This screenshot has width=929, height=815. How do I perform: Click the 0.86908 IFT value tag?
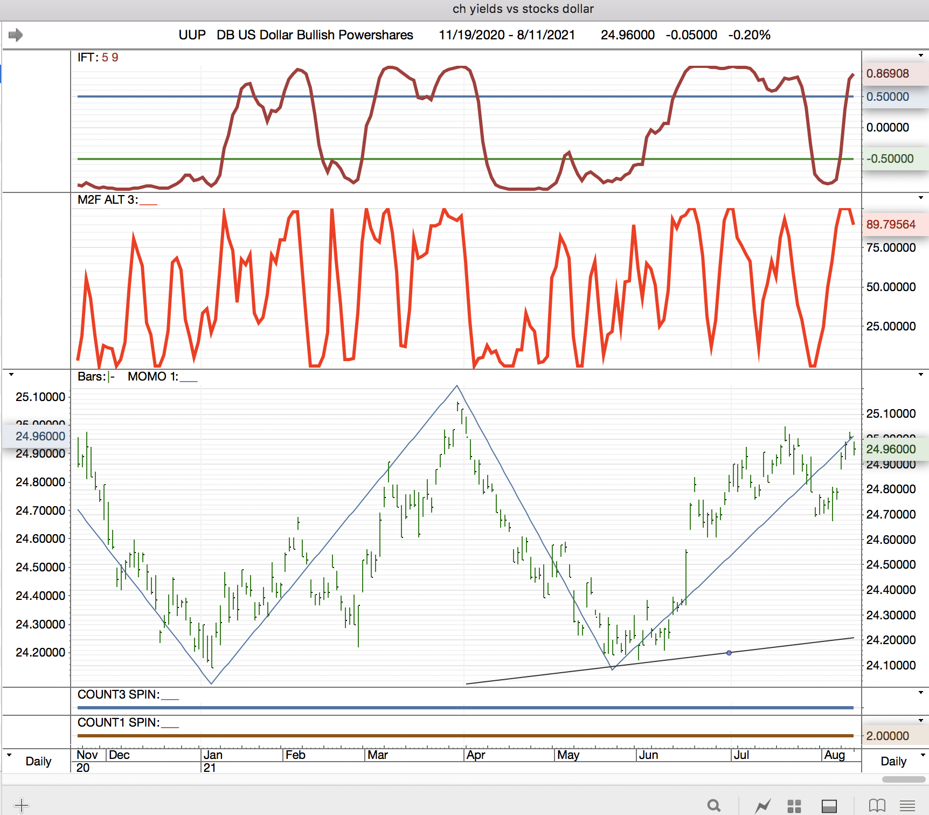[x=895, y=74]
